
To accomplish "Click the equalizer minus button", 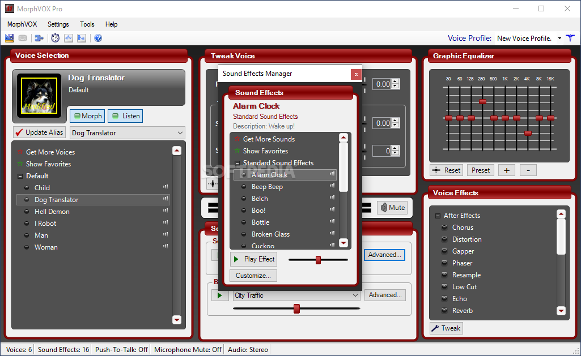I will (528, 170).
